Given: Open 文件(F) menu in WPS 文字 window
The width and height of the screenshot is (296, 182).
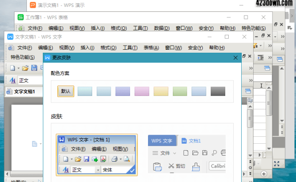Looking at the screenshot, I should pos(25,48).
